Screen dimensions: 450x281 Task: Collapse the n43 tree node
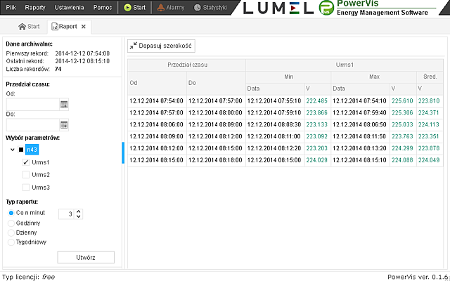[x=13, y=150]
